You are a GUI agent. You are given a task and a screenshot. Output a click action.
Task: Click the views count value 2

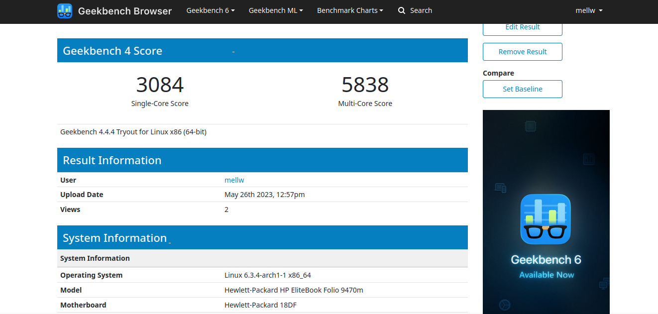tap(226, 209)
